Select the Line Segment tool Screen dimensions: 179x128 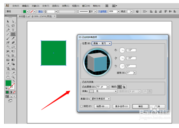pyautogui.click(x=8, y=34)
